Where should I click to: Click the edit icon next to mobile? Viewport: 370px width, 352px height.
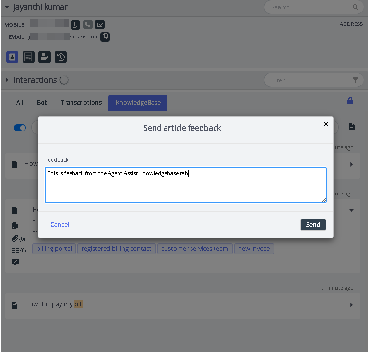(x=99, y=24)
